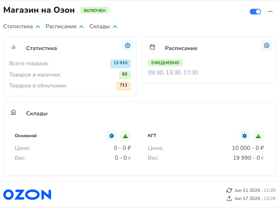279x208 pixels.
Task: Click the Магазин на Озон title
Action: pos(39,10)
